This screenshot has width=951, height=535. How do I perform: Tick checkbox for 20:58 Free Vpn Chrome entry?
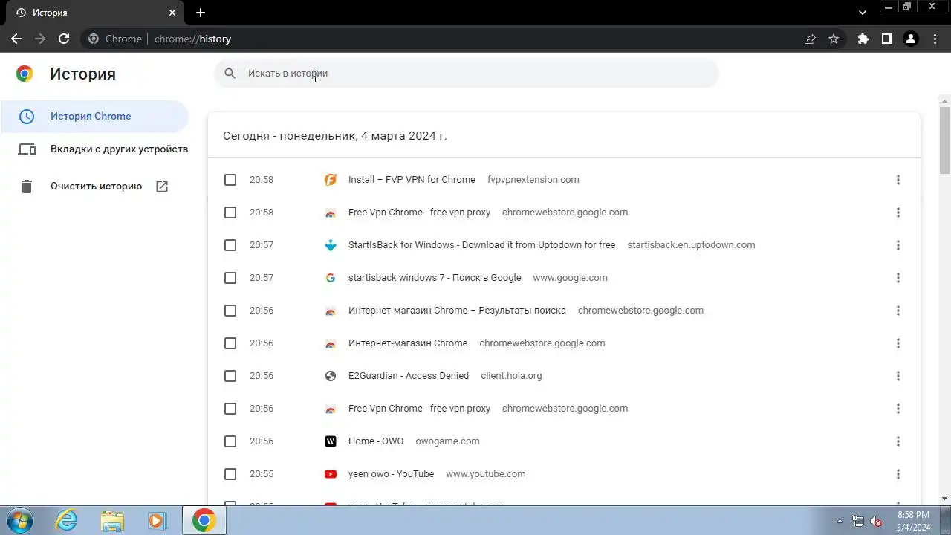click(230, 213)
